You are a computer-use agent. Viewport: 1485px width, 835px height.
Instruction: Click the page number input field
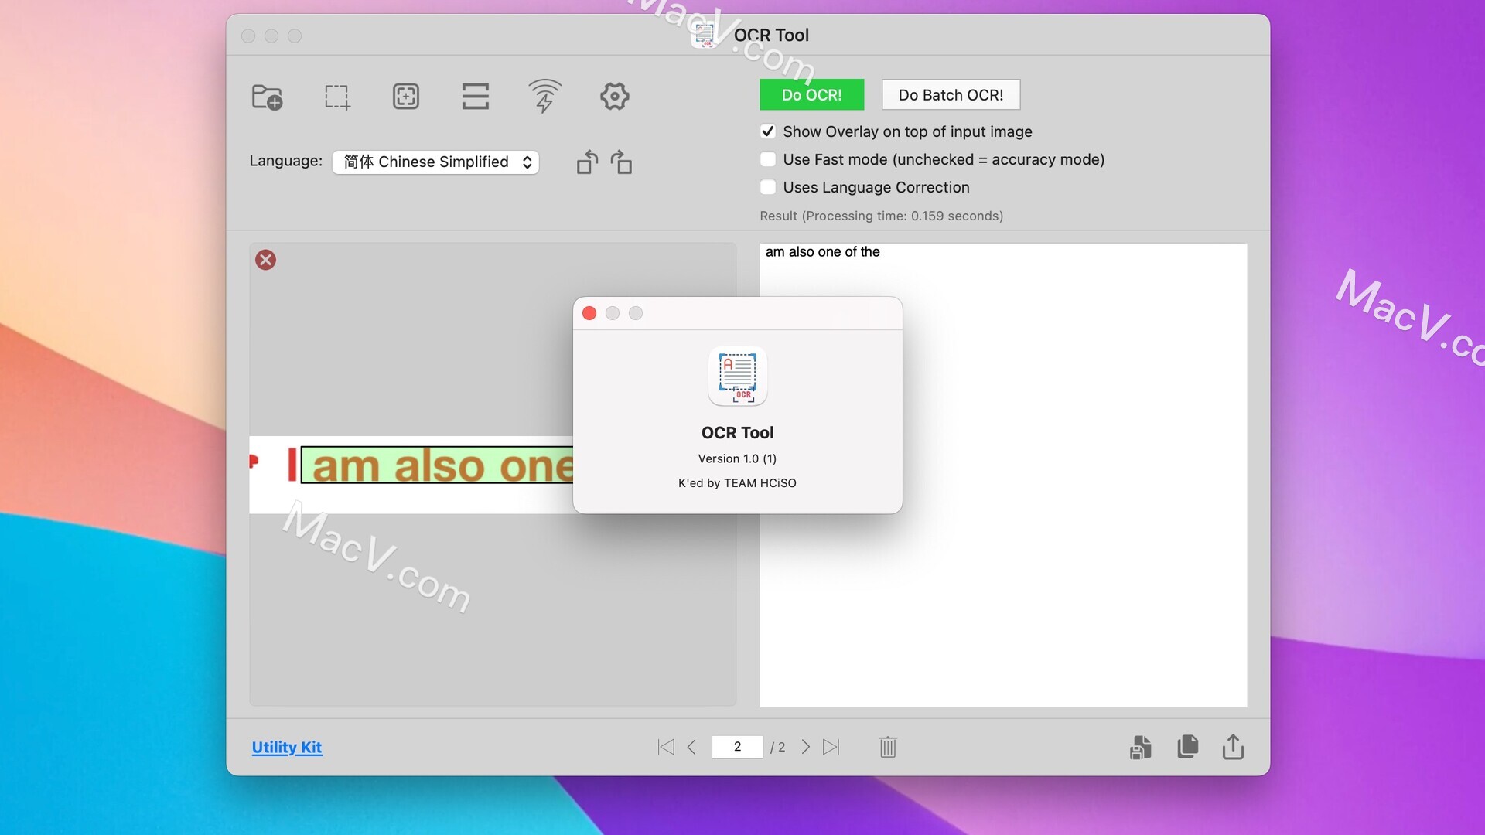737,747
